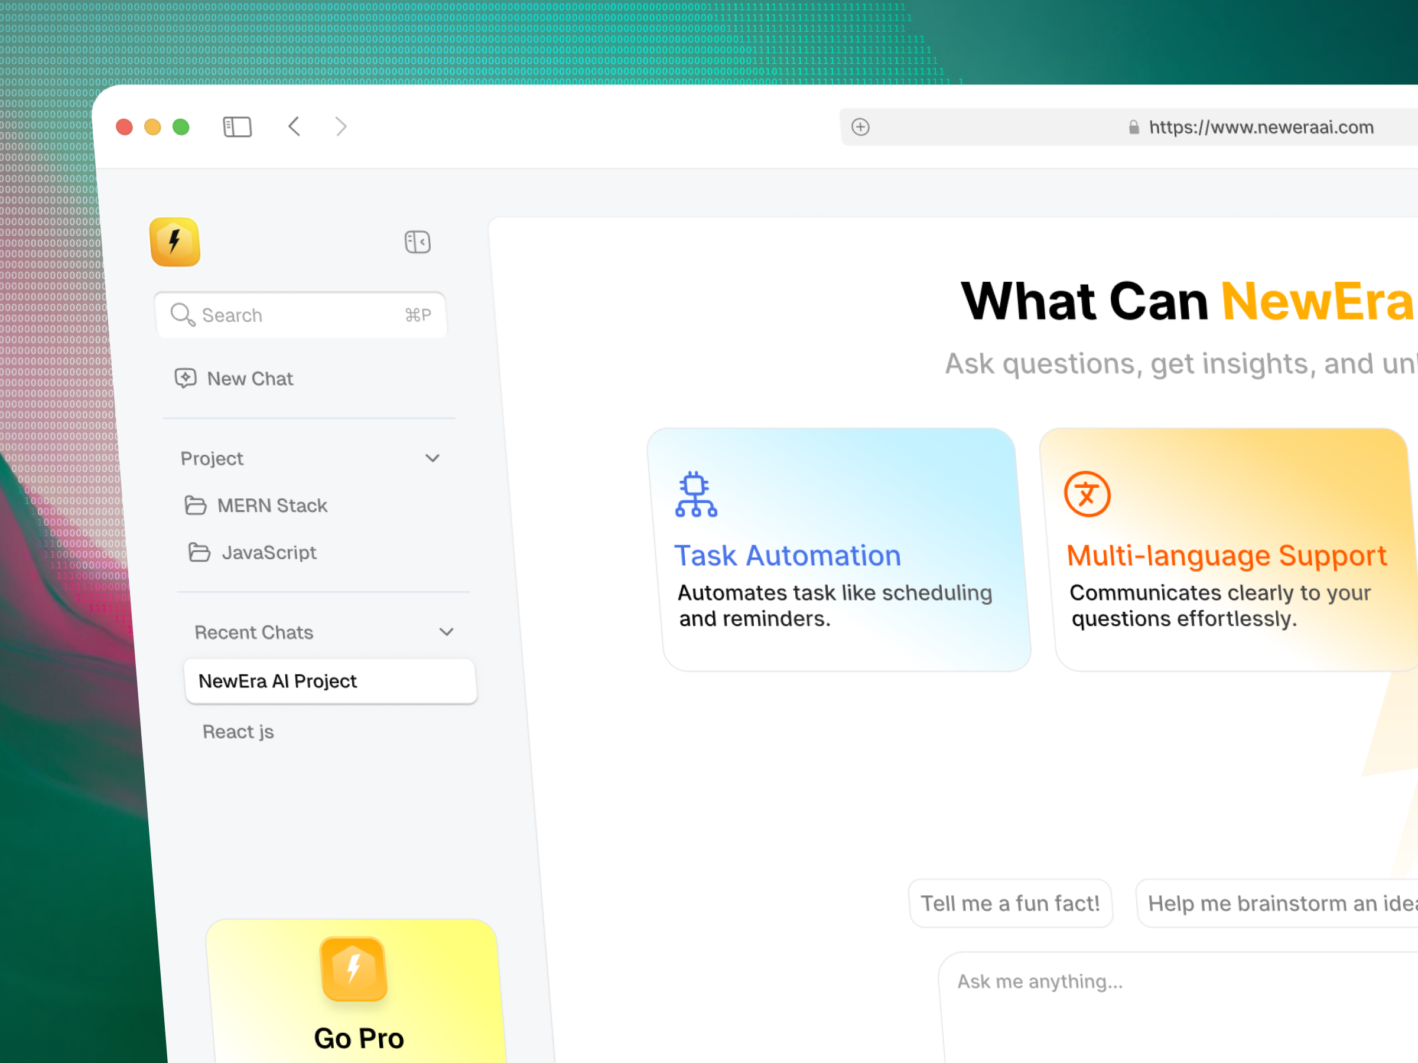Go back with the browser back arrow
This screenshot has height=1063, width=1418.
tap(294, 126)
